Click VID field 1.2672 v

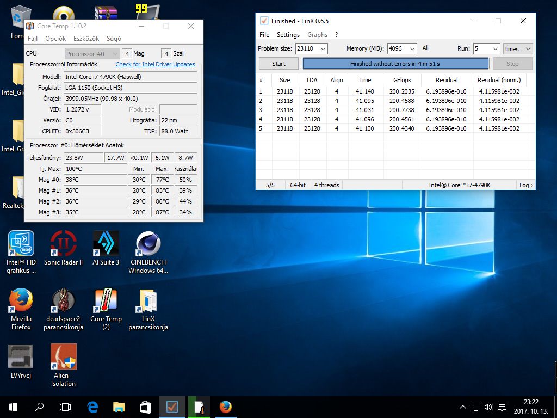(83, 109)
